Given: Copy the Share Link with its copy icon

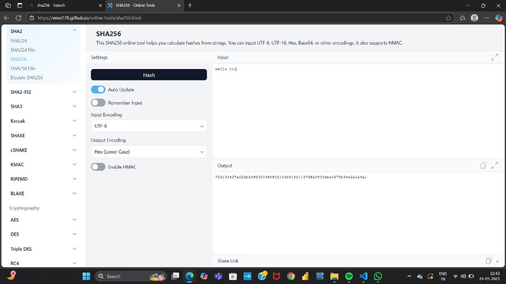Looking at the screenshot, I should pos(488,261).
